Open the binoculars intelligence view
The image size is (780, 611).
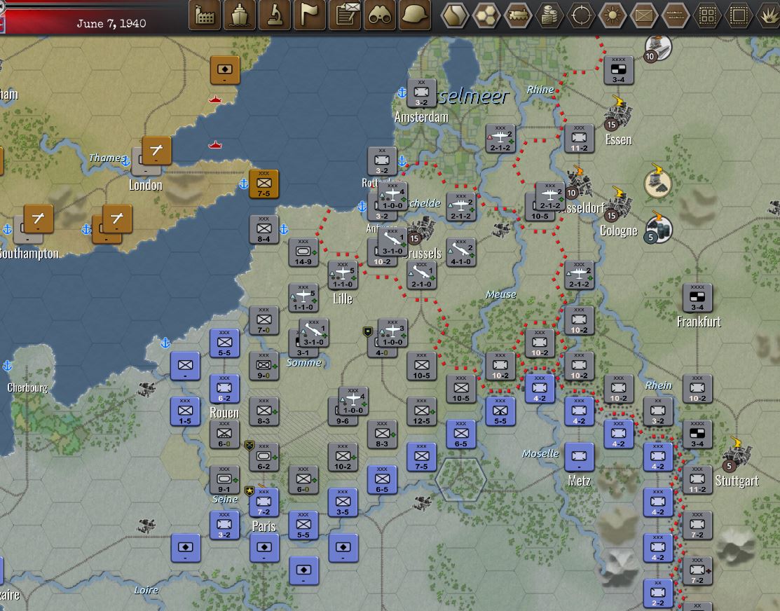380,15
